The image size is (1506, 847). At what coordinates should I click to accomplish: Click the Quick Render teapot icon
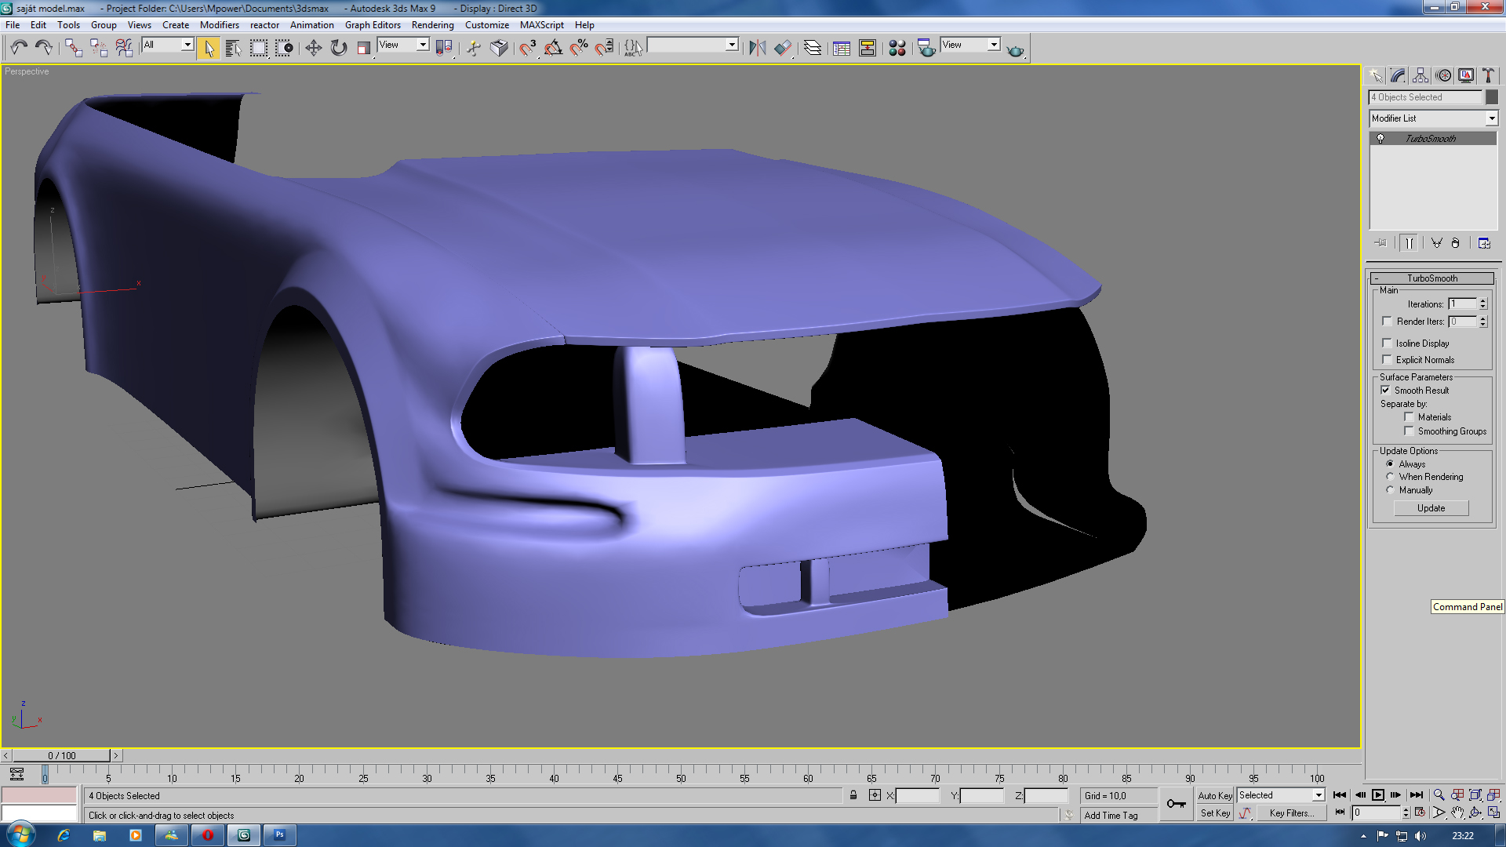[x=1015, y=50]
